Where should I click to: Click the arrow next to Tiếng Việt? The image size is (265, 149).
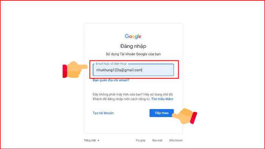(x=98, y=140)
